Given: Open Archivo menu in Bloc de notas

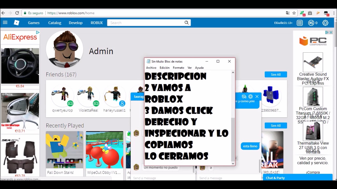Looking at the screenshot, I should pos(151,68).
